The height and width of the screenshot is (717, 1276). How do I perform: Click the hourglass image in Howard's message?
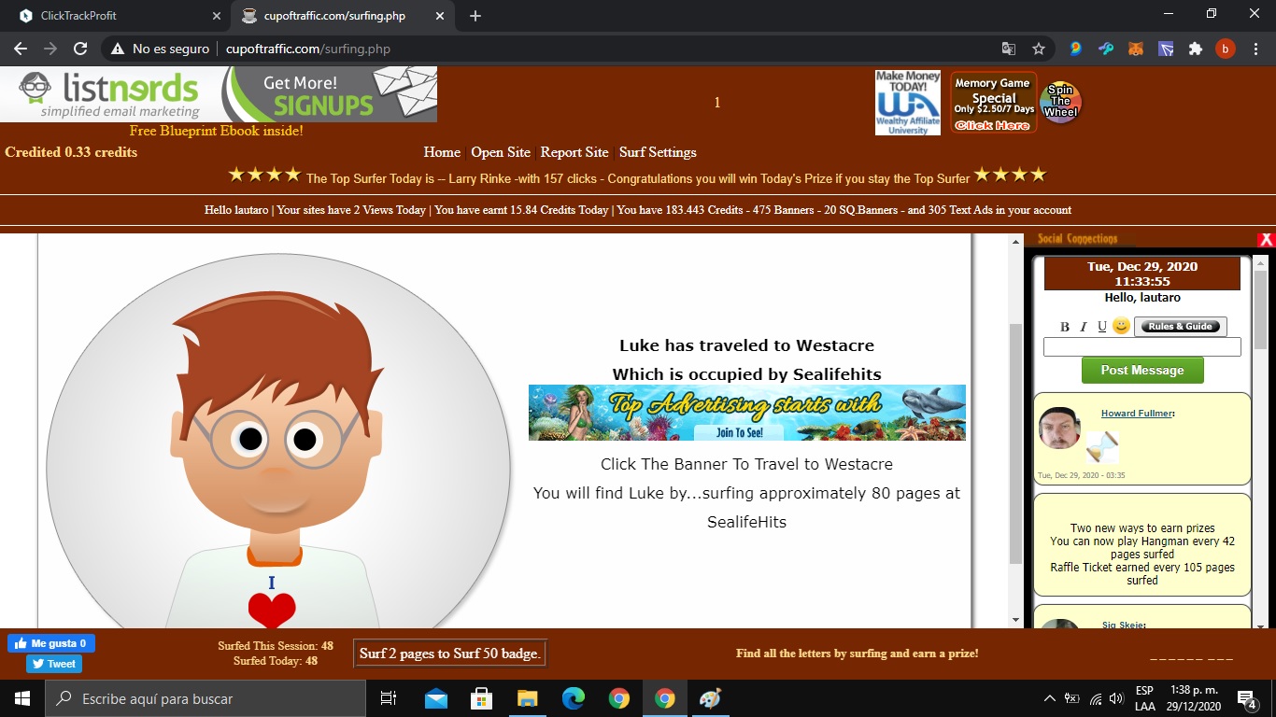tap(1101, 447)
